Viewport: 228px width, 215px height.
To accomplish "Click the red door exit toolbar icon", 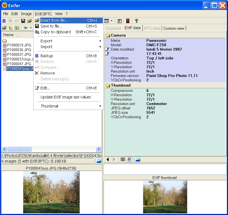I will 128,21.
